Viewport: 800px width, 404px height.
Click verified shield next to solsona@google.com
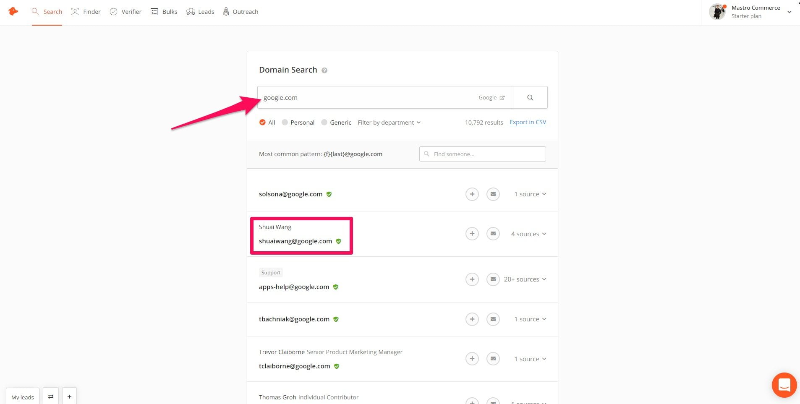[x=329, y=194]
